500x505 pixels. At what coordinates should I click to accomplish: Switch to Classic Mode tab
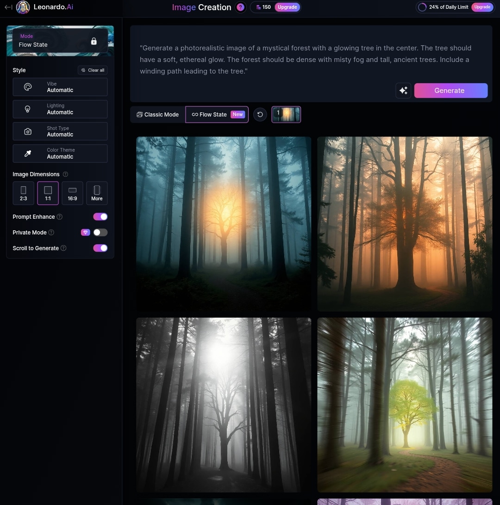click(158, 114)
